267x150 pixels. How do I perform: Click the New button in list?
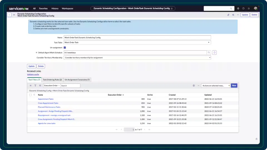pyautogui.click(x=234, y=86)
